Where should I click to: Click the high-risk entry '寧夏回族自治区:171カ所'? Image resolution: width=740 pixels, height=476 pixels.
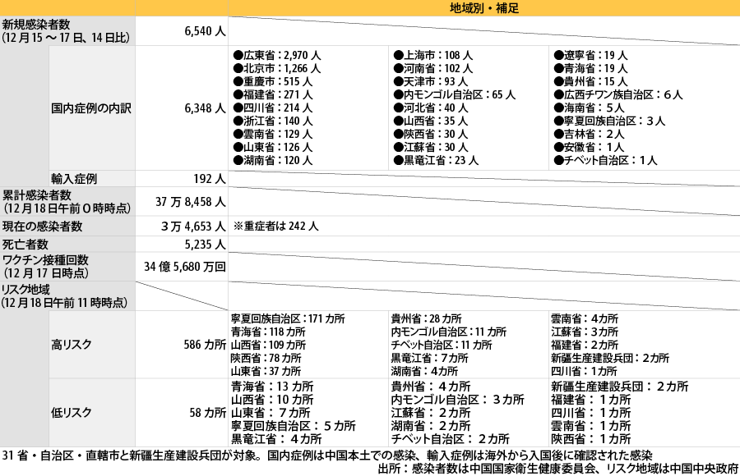[288, 318]
